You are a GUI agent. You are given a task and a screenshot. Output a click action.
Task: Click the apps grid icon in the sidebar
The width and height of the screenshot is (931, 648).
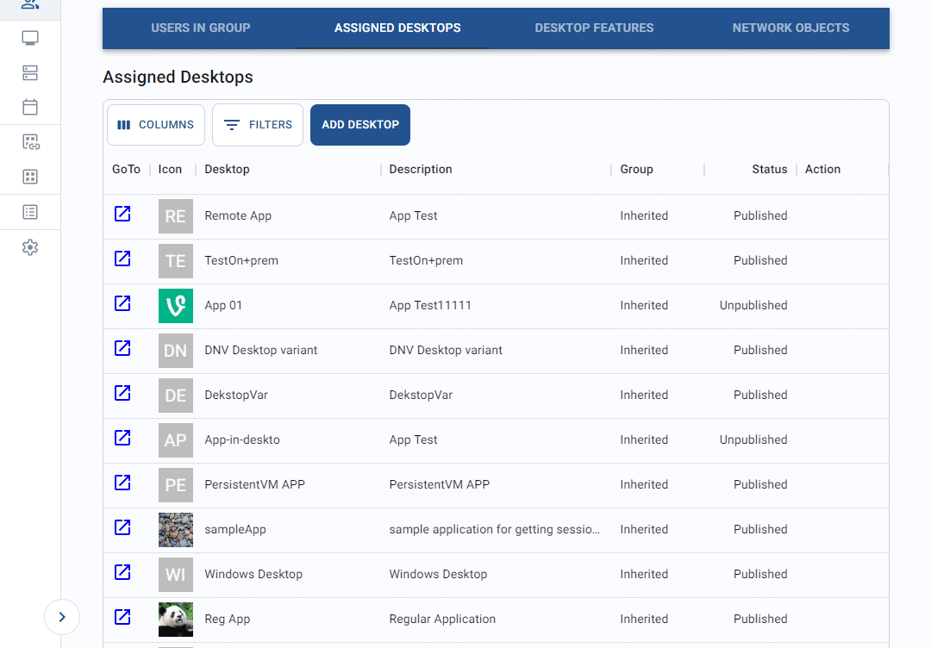tap(29, 176)
